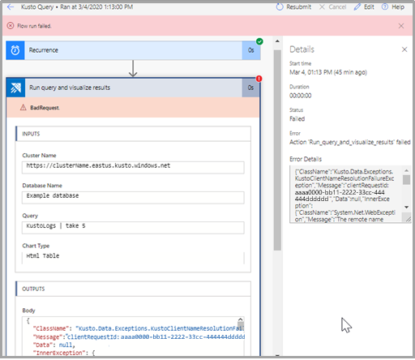Click the BadRequest warning triangle icon
This screenshot has height=360, width=415.
pos(24,108)
